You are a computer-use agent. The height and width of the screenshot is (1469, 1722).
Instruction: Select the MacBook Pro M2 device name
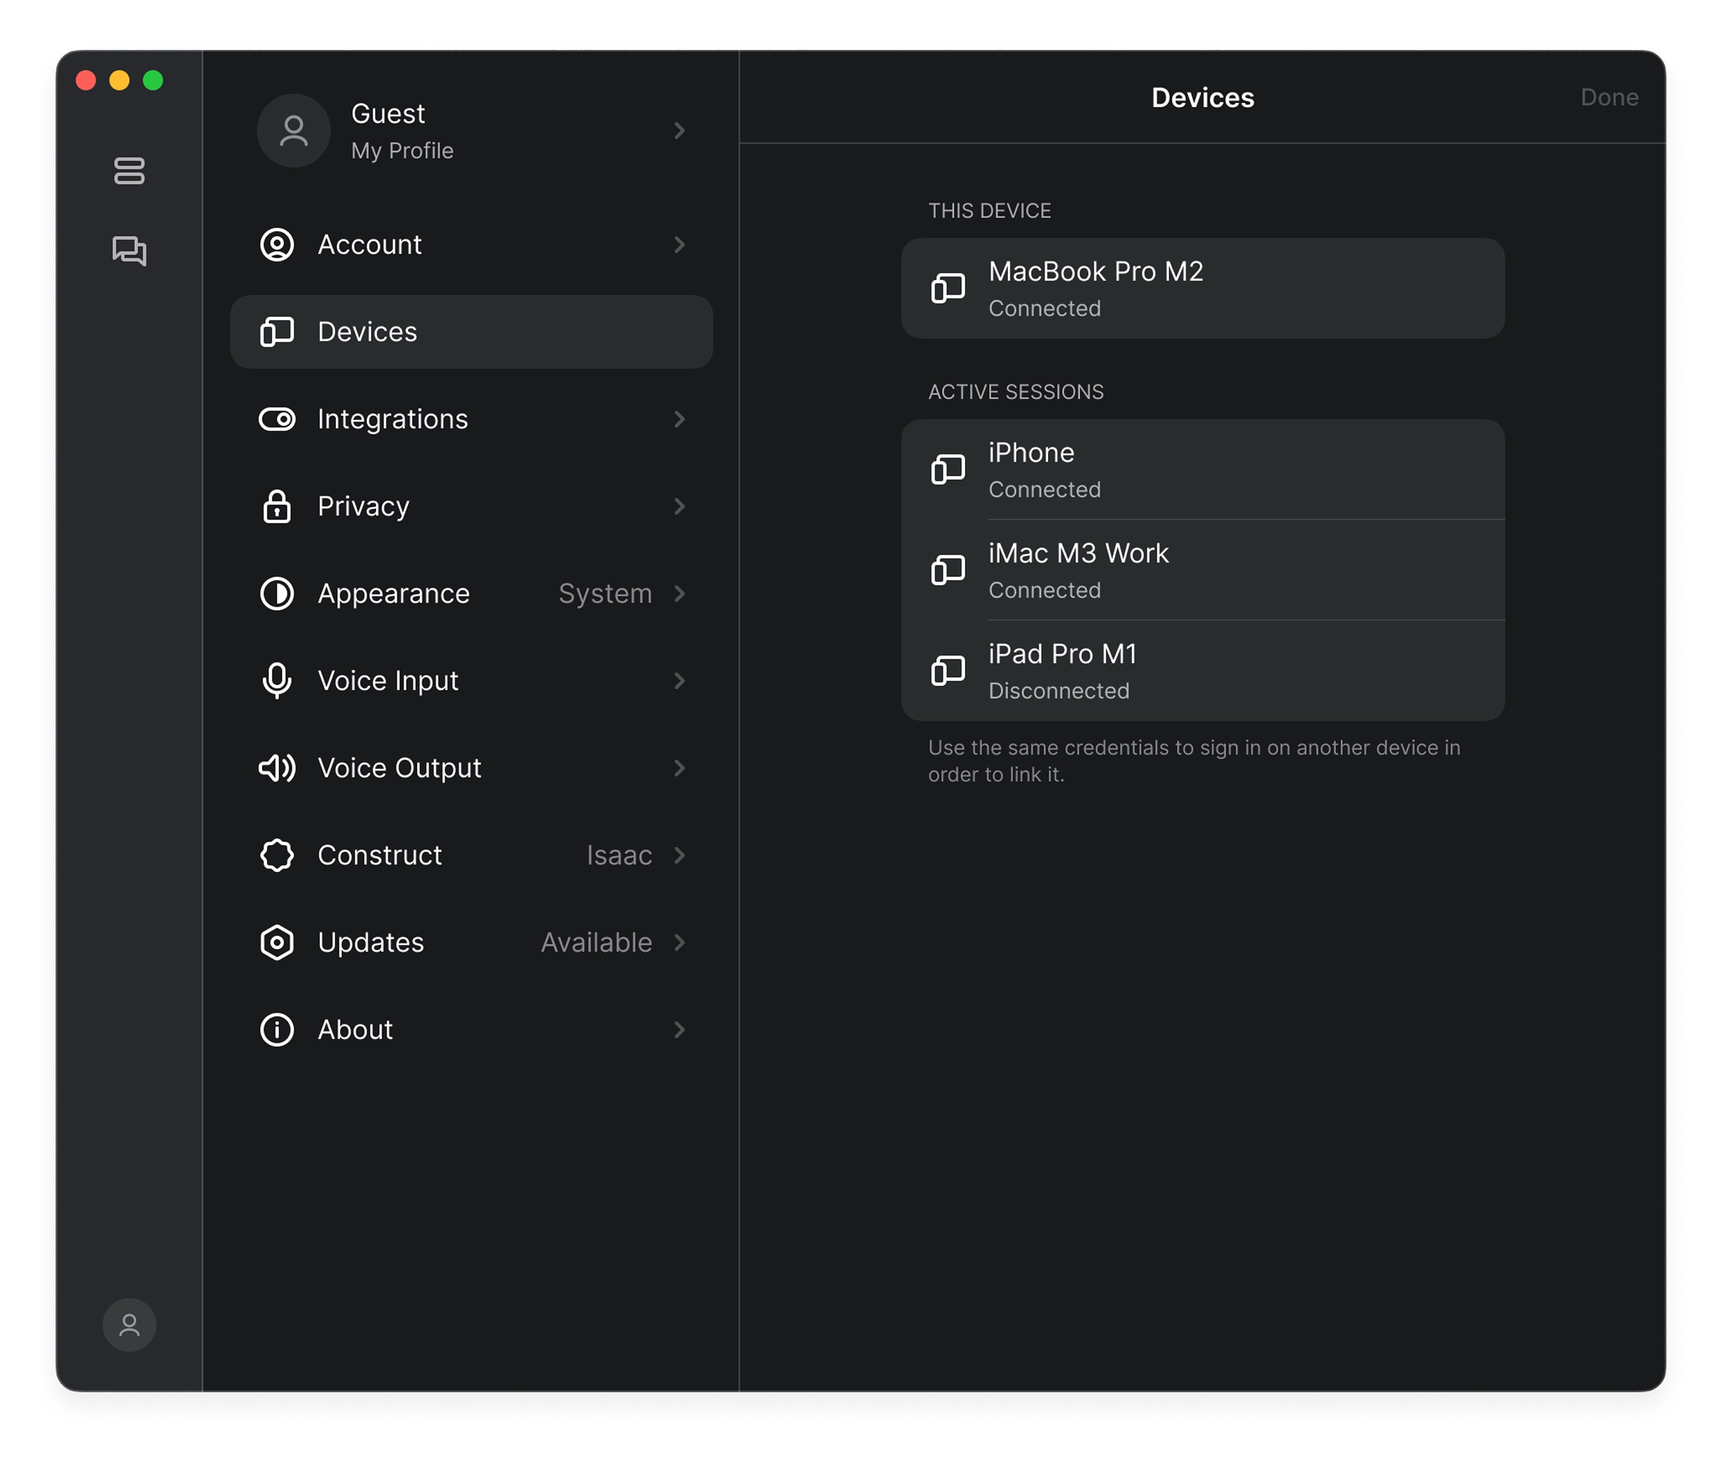(x=1095, y=272)
